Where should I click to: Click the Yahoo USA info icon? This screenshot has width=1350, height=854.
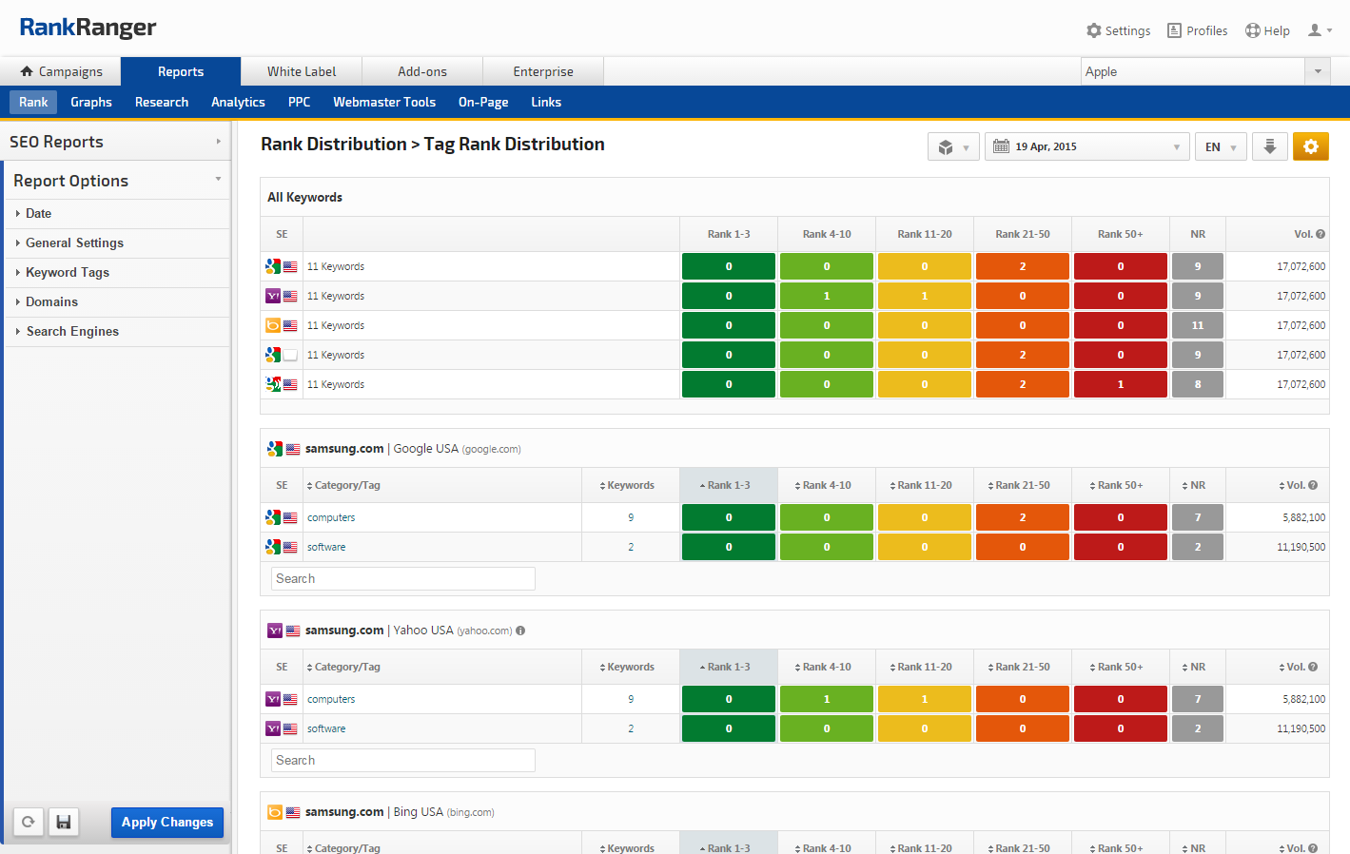click(520, 631)
